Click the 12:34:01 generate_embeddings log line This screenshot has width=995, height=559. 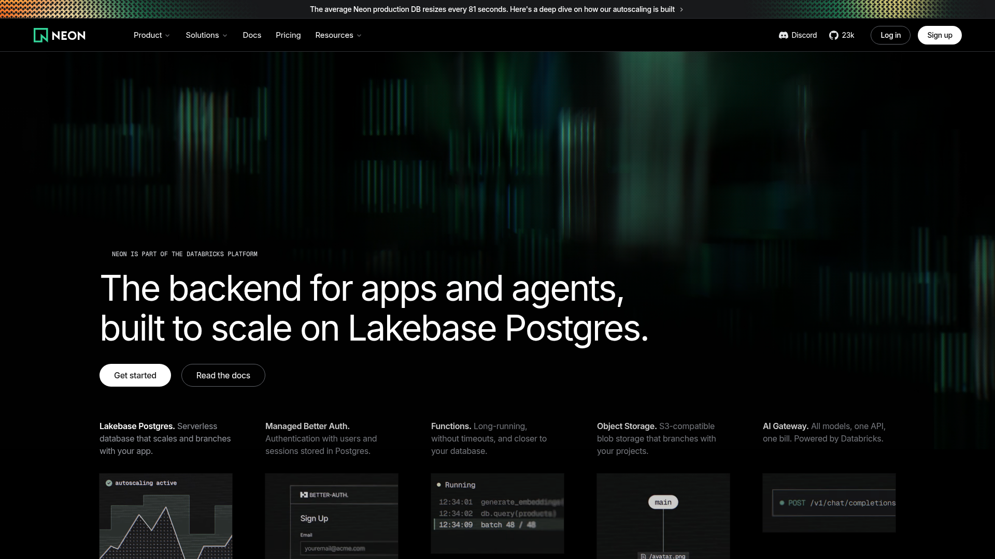coord(501,502)
